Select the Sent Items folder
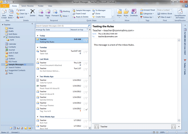 coord(13,34)
